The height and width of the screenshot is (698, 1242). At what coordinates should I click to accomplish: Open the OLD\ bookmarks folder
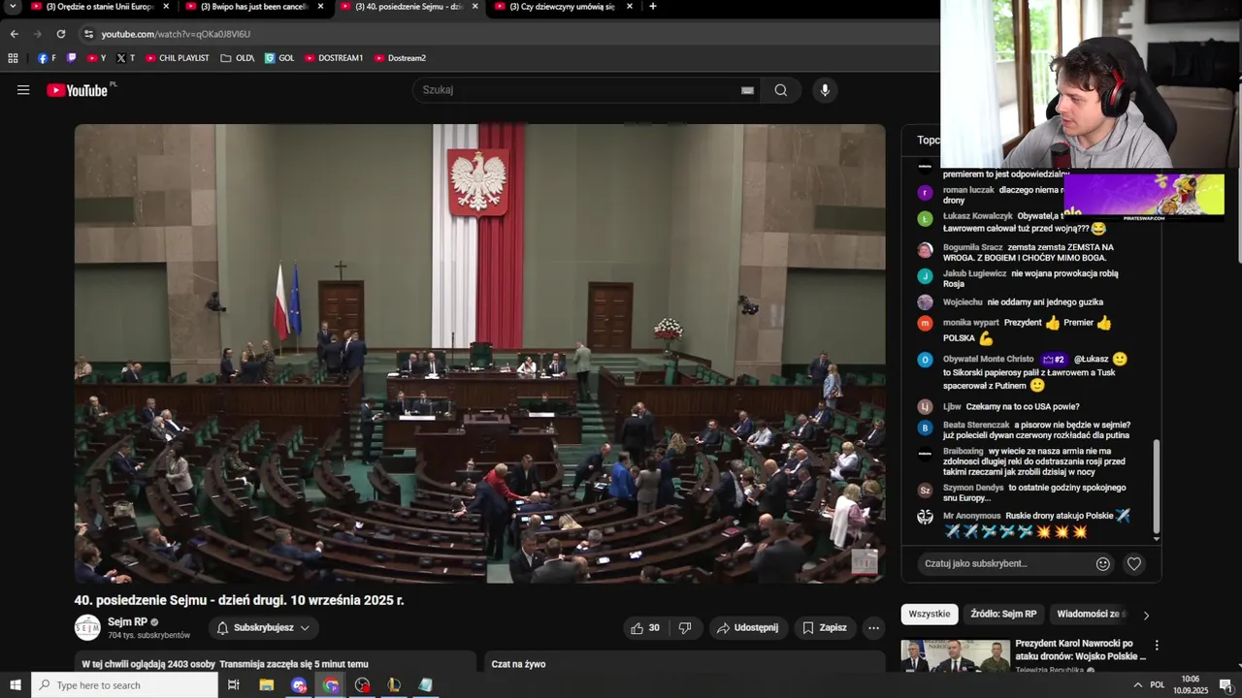click(238, 58)
